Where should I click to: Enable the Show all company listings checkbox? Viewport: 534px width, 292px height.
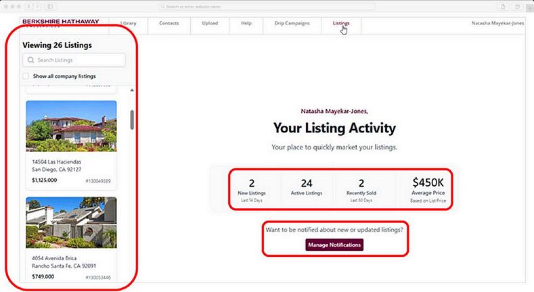[x=26, y=76]
